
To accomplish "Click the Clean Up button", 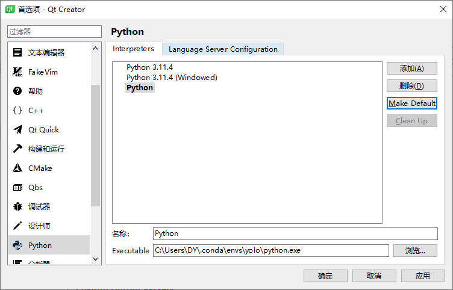I will tap(411, 120).
